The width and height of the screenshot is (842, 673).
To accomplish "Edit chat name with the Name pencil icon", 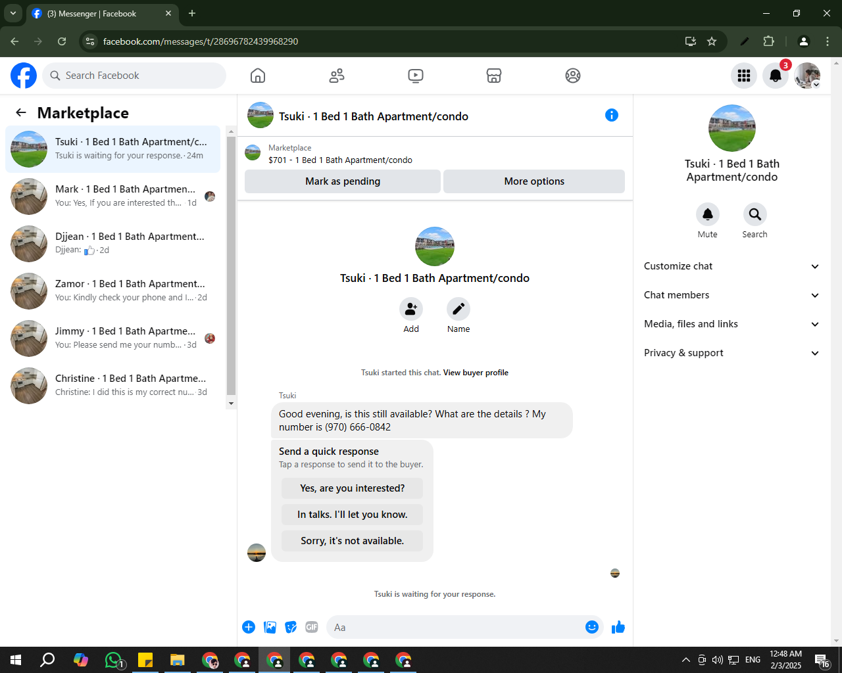I will tap(458, 309).
